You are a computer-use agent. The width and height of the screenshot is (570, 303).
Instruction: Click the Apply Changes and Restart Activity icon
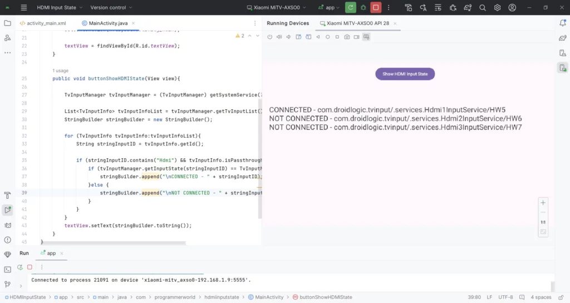[x=423, y=7]
